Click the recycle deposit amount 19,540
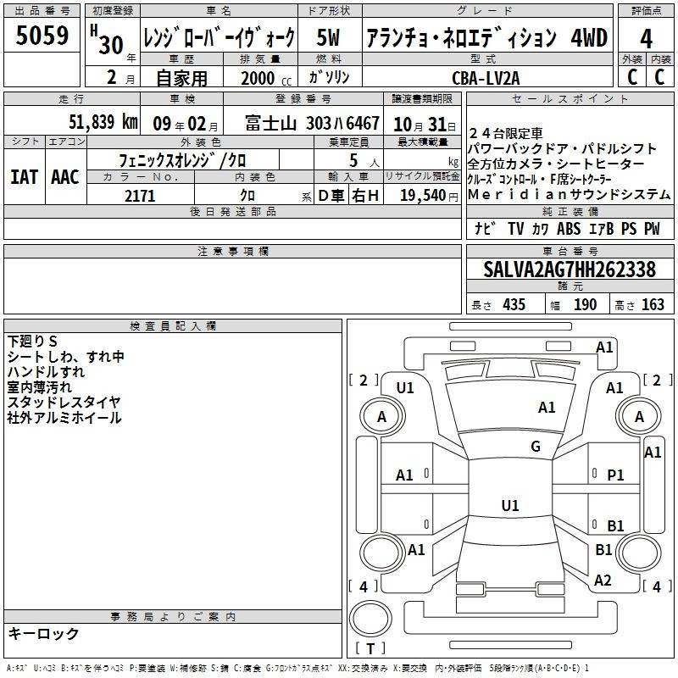Image resolution: width=678 pixels, height=678 pixels. tap(421, 196)
